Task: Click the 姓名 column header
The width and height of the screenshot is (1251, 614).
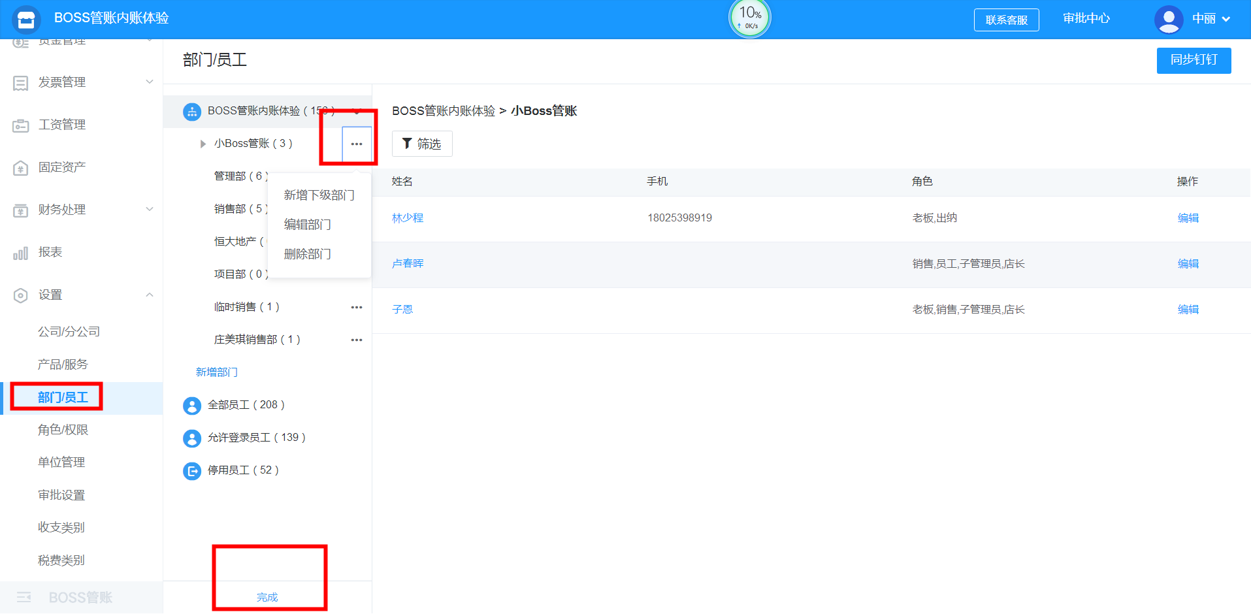Action: (x=402, y=182)
